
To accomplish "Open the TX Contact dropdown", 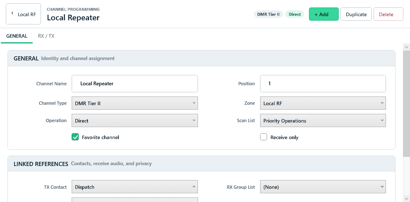I will click(135, 187).
